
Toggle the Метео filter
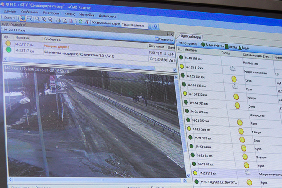pyautogui.click(x=231, y=46)
